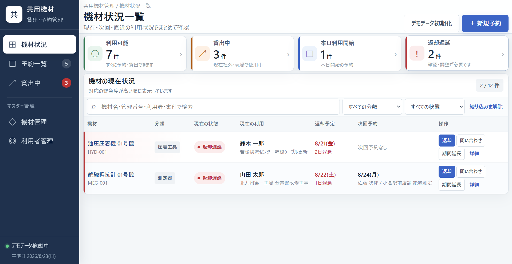Click the 圧着工具 category tag
The image size is (512, 264).
click(167, 147)
